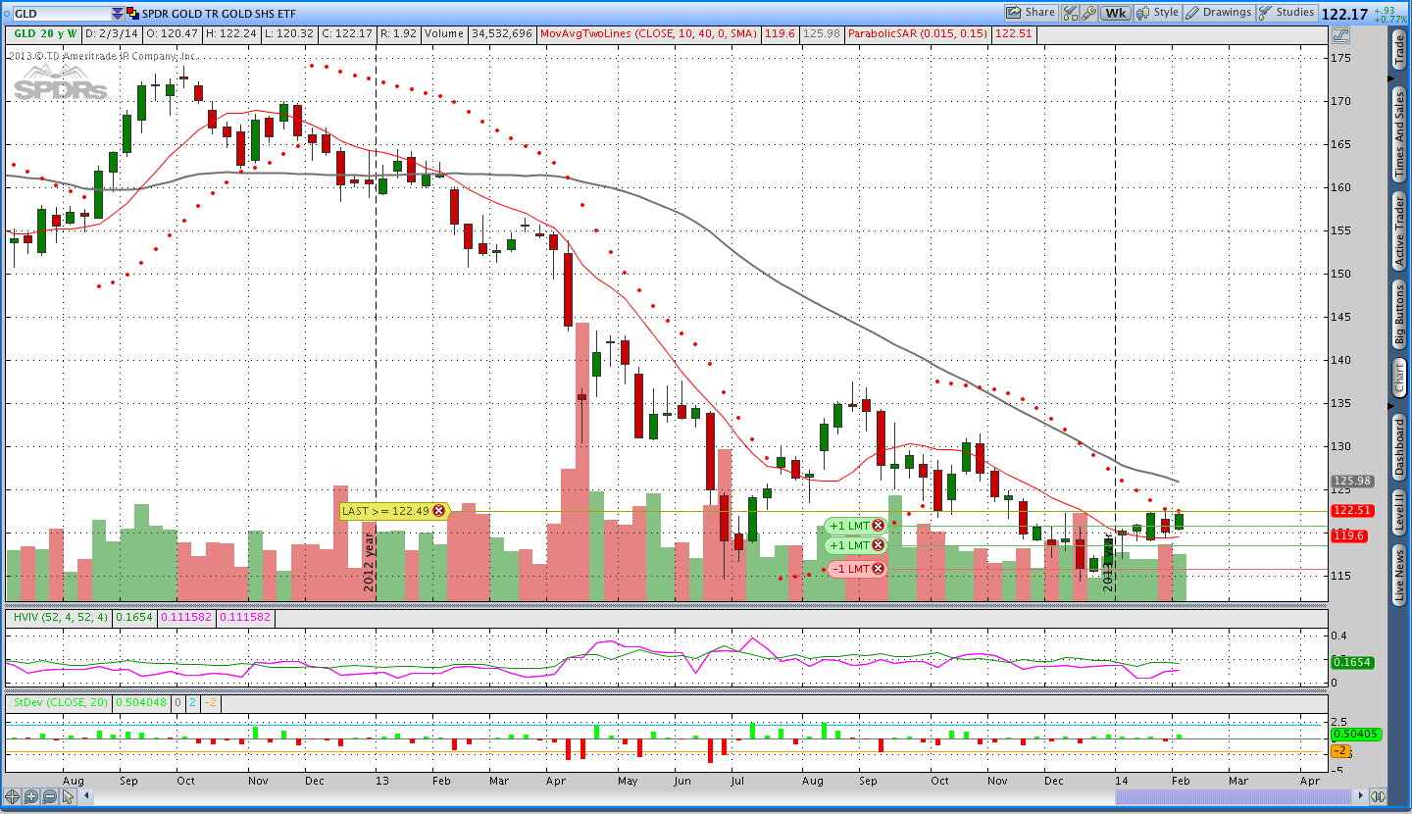Click the time axis scrollbar thumb
Screen dimensions: 1412x814
click(x=1235, y=796)
